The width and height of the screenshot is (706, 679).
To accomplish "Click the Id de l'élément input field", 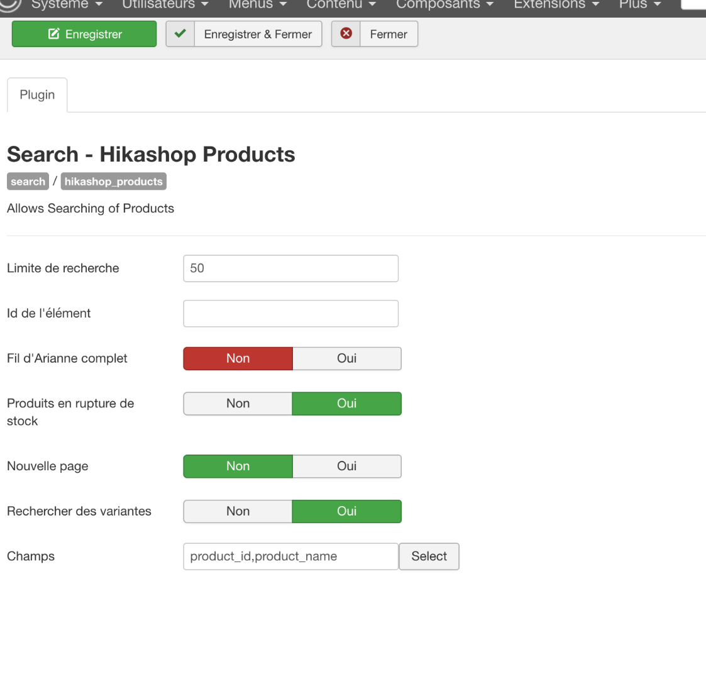I will 290,314.
